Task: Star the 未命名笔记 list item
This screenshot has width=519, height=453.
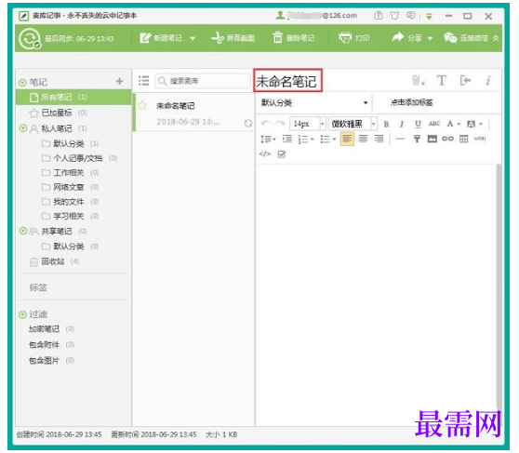Action: pos(142,106)
